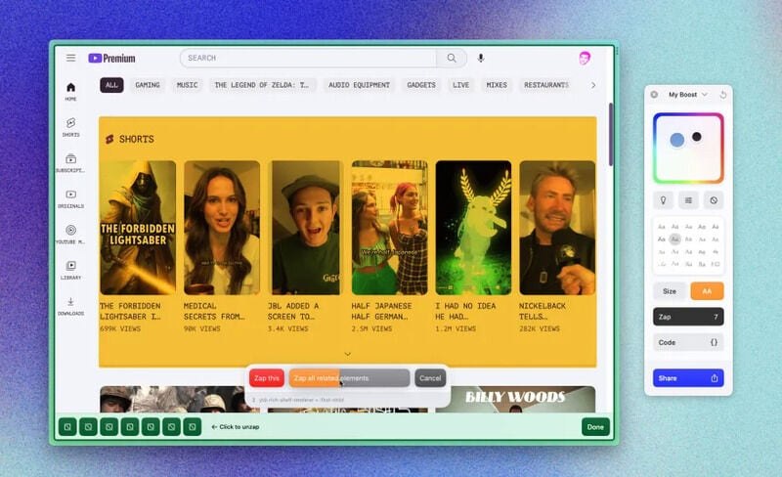Click the crossed-circle icon in Boost panel
782x477 pixels.
tap(714, 200)
